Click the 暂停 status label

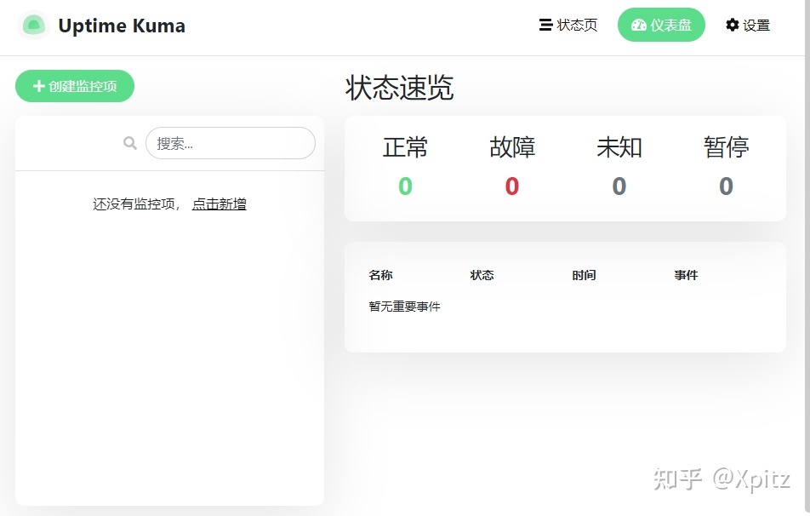(726, 147)
